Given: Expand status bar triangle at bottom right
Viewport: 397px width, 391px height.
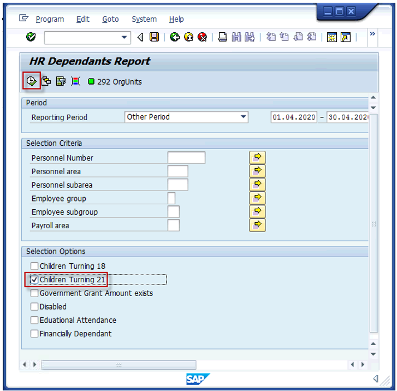Looking at the screenshot, I should click(376, 379).
